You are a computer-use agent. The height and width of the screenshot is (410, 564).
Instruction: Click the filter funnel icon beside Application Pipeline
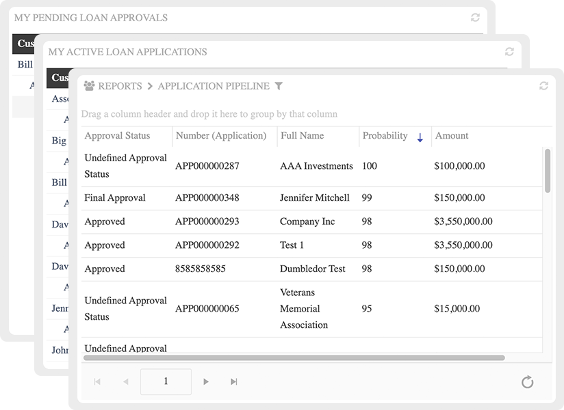[x=279, y=86]
